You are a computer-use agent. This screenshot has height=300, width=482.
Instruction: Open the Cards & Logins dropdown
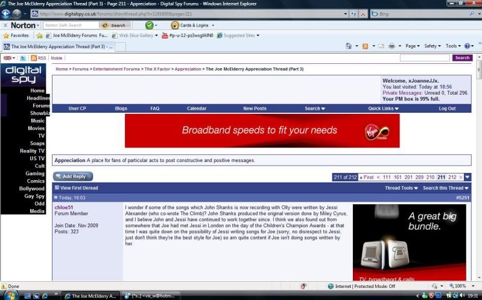[191, 25]
